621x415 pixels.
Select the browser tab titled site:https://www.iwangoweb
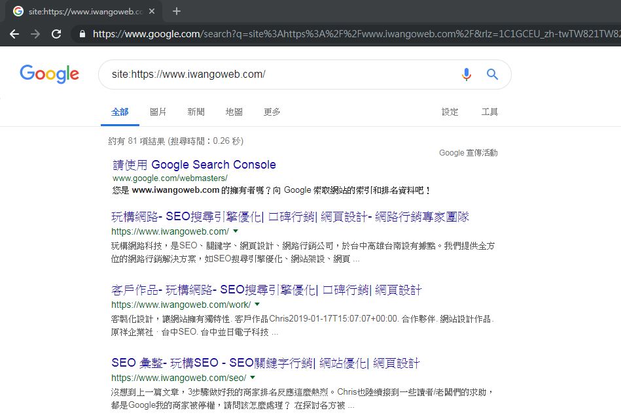(x=85, y=12)
